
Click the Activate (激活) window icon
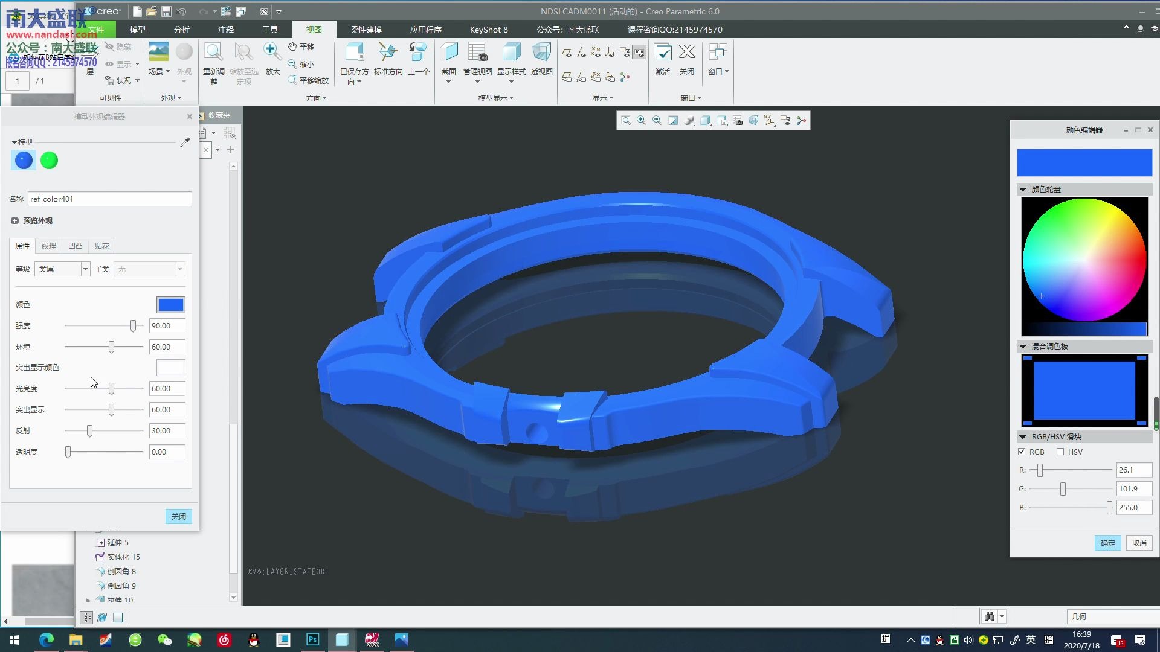663,53
